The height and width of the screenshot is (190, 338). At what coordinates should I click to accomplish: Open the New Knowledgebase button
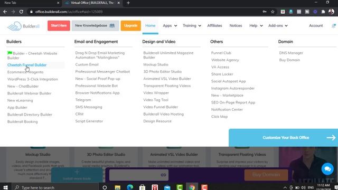coord(95,25)
